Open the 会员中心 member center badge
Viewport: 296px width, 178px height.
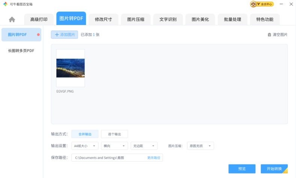pyautogui.click(x=262, y=4)
